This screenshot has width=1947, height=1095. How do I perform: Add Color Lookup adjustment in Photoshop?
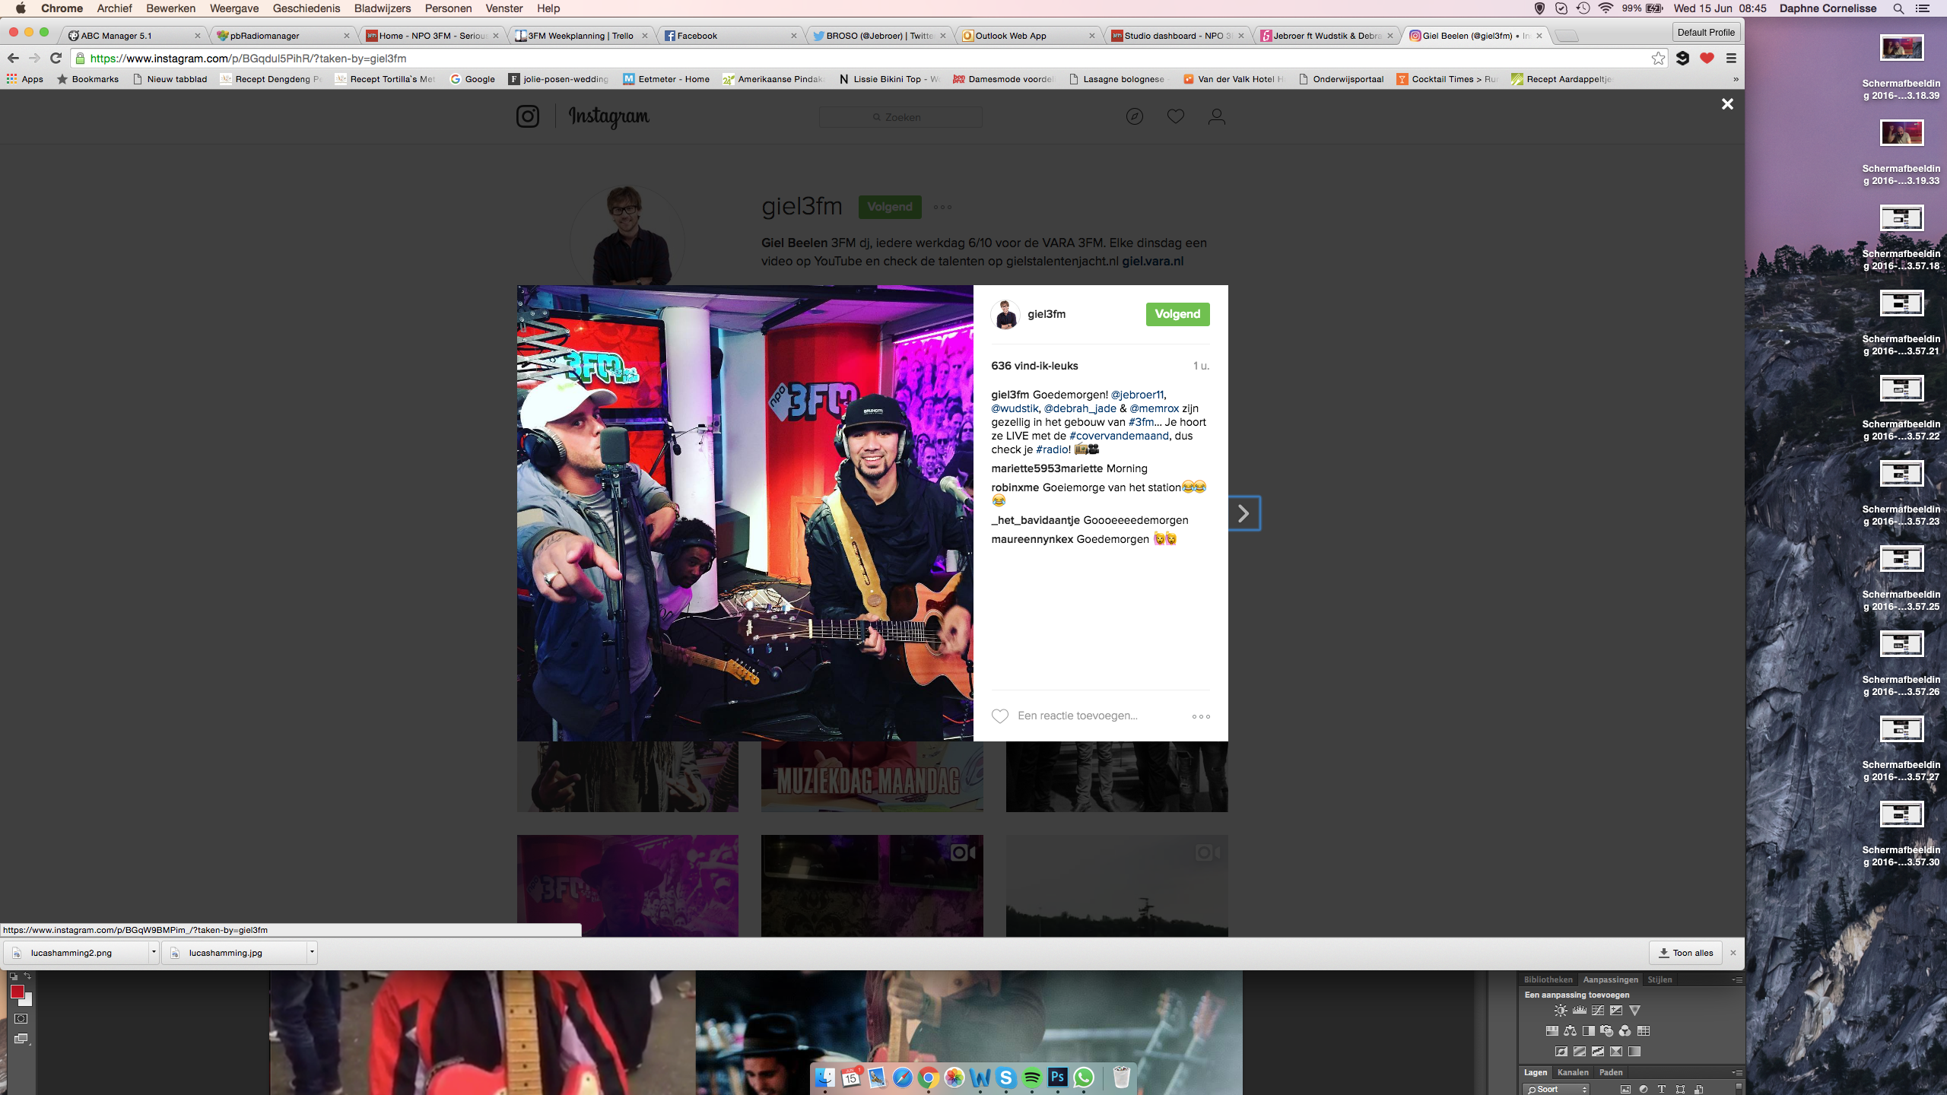tap(1644, 1031)
